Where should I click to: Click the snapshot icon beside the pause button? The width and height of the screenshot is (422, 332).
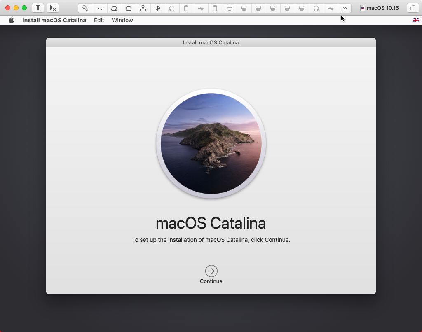[x=53, y=7]
